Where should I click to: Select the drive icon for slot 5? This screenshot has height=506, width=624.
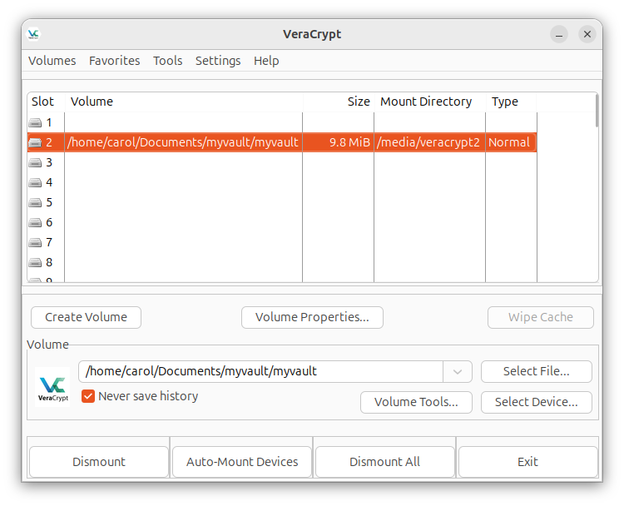(35, 202)
